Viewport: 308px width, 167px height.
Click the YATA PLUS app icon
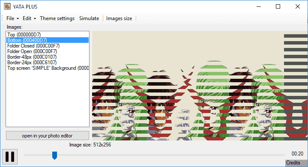(x=7, y=6)
